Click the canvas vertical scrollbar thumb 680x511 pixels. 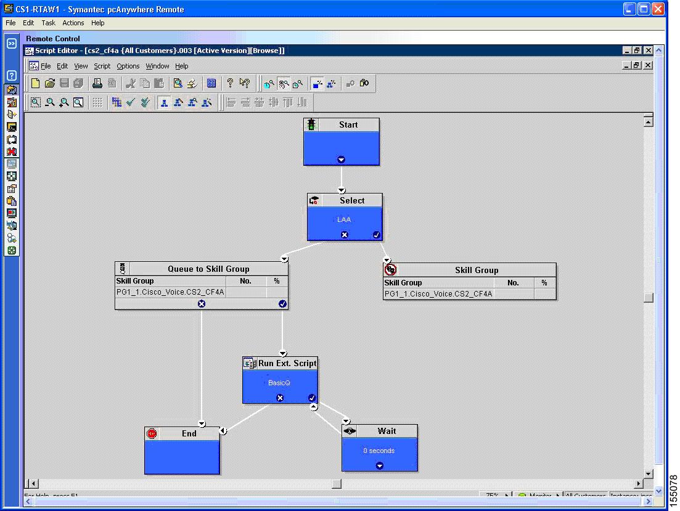649,298
